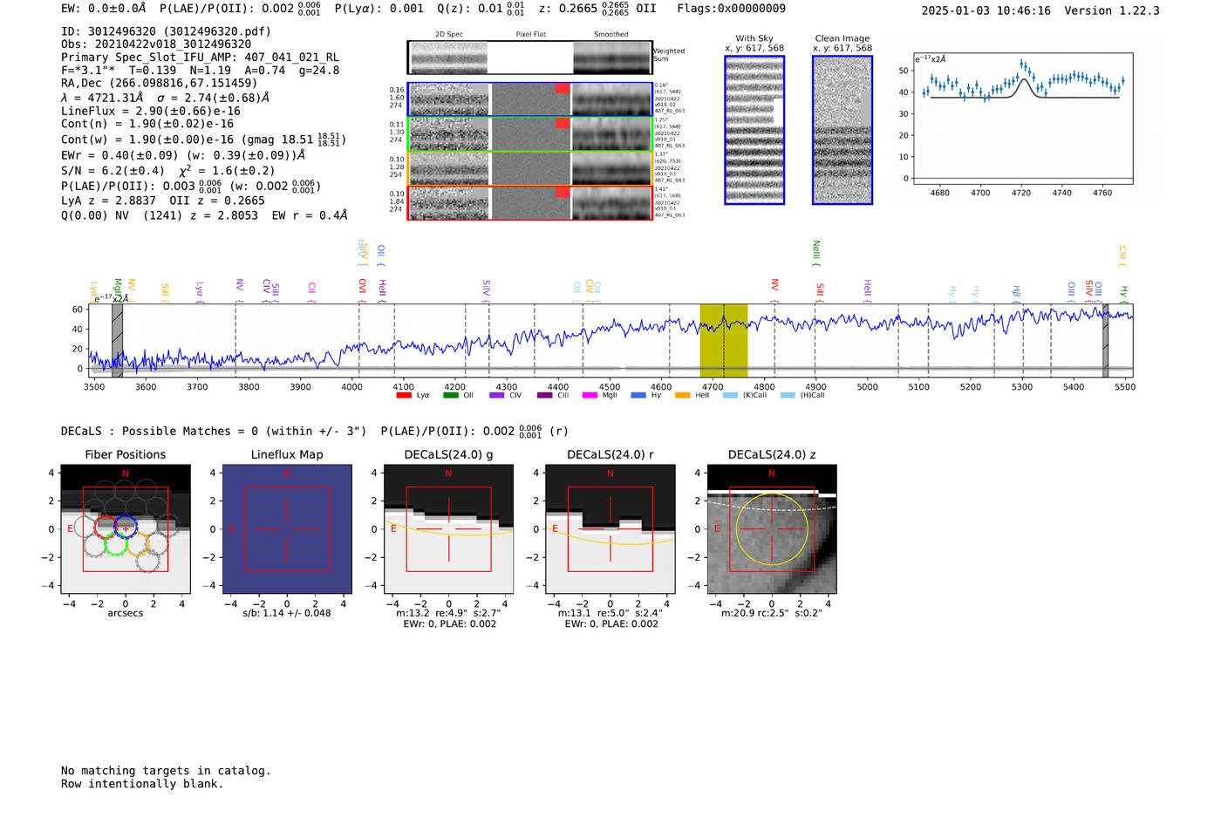
Task: Click the gray hatched band near 3550
Action: click(117, 340)
